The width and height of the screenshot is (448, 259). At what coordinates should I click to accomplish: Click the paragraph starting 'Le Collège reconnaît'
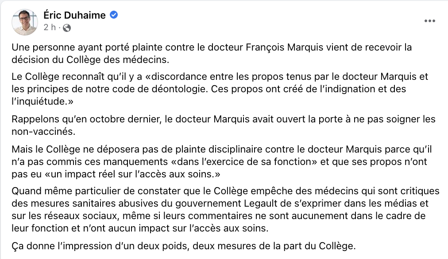(220, 89)
